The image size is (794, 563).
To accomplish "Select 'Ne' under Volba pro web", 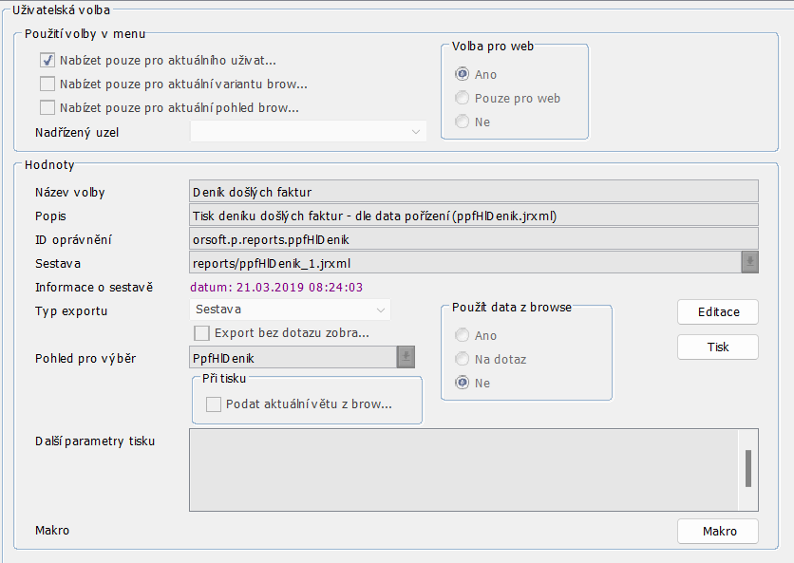I will (x=463, y=122).
